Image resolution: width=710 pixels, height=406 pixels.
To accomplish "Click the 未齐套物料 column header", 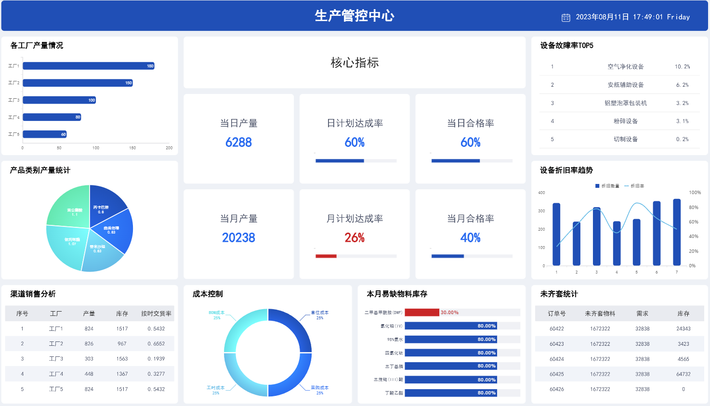I will pyautogui.click(x=600, y=314).
